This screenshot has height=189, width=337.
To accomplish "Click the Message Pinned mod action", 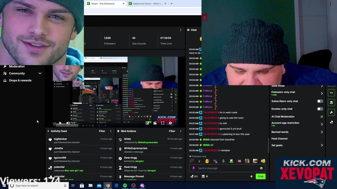I will 134,176.
